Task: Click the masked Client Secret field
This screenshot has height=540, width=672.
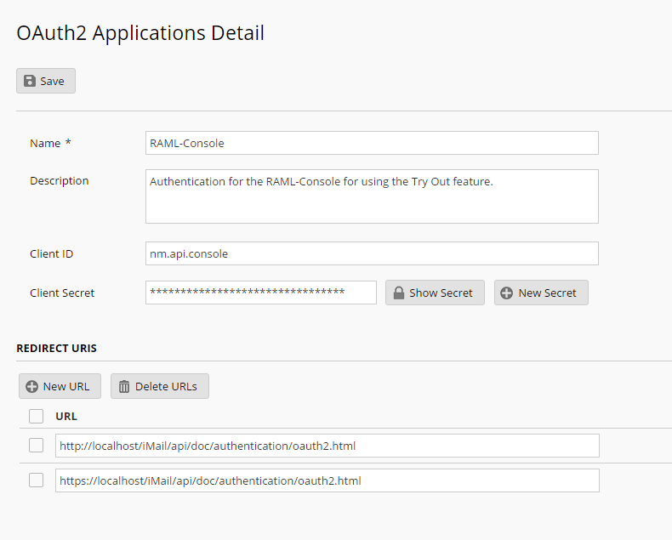Action: pyautogui.click(x=260, y=293)
